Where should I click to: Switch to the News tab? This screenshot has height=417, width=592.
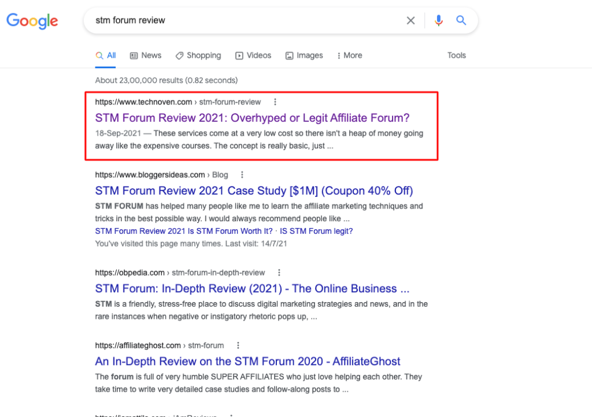(x=146, y=55)
